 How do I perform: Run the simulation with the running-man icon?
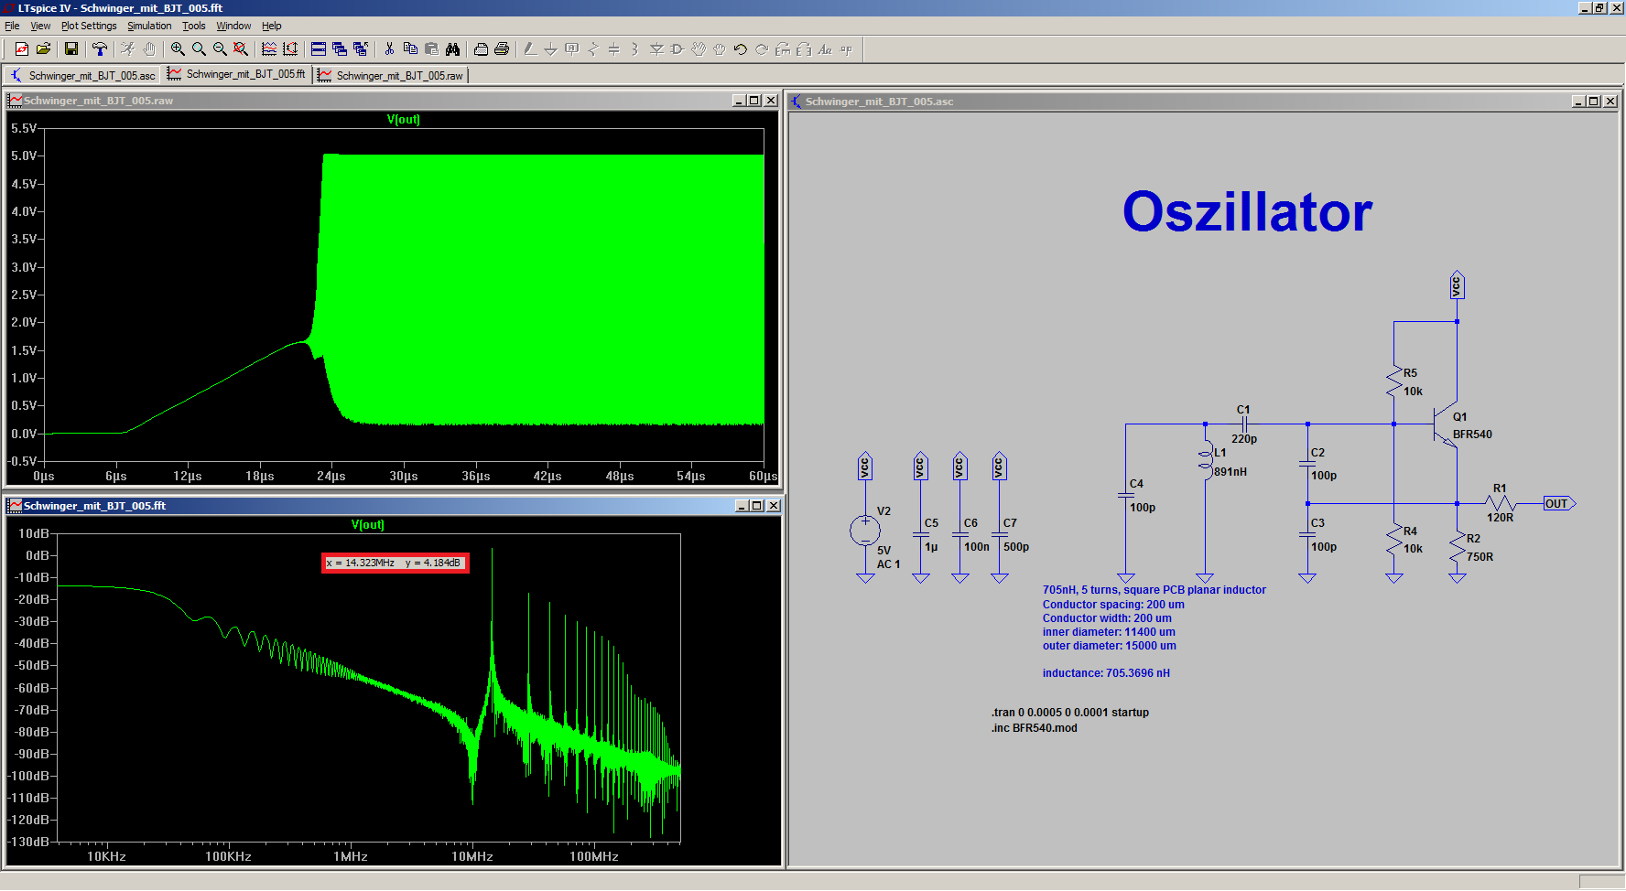click(128, 49)
